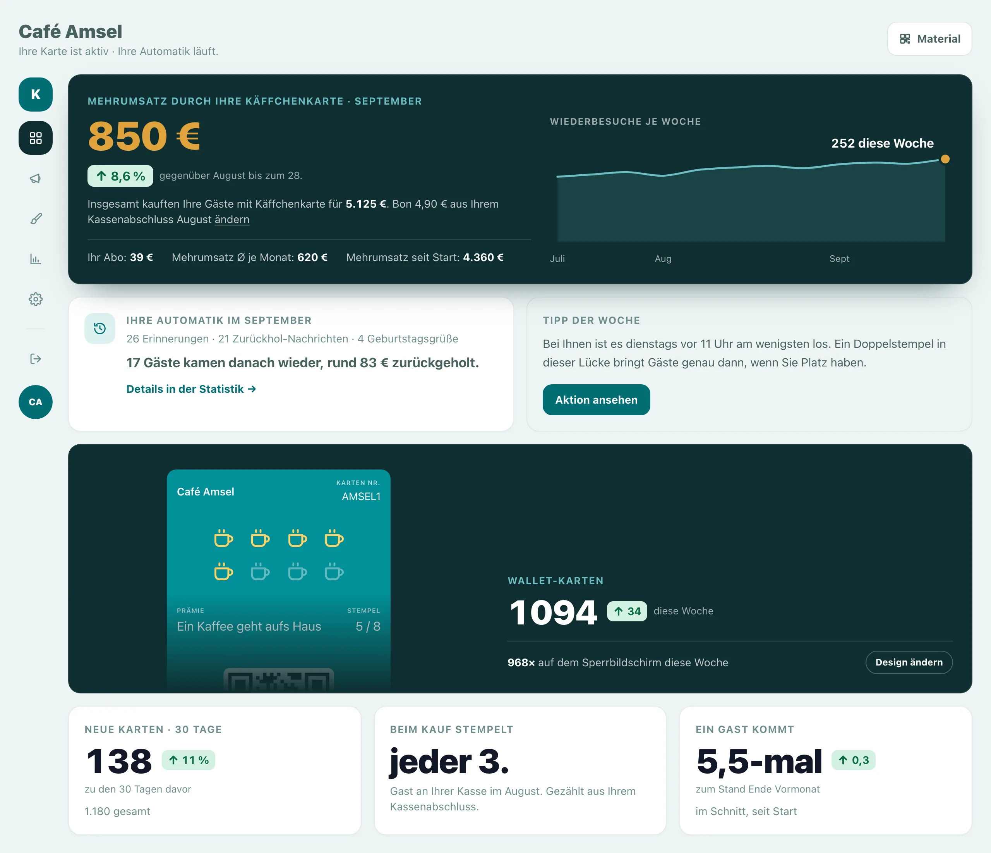Click the 1094 wallet cards count
The image size is (991, 853).
[x=553, y=613]
